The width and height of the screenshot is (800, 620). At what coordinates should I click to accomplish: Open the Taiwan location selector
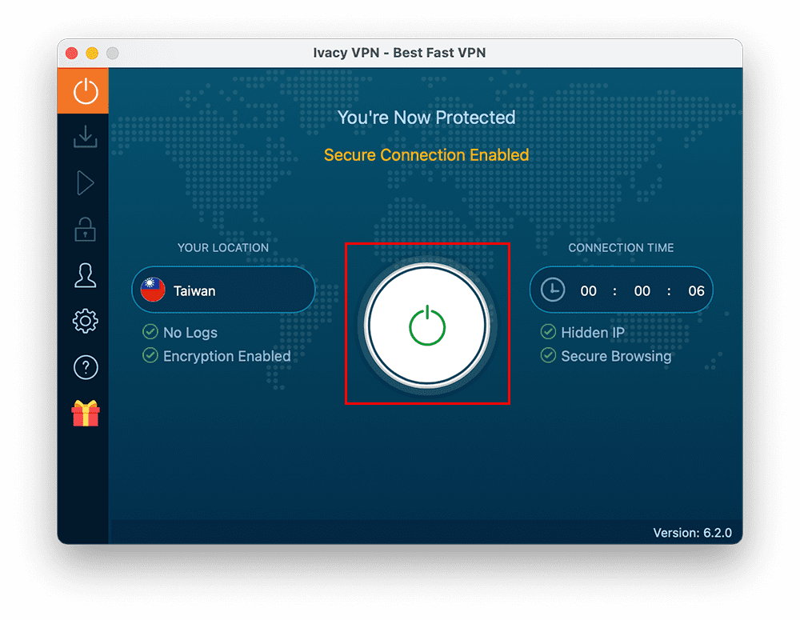222,290
